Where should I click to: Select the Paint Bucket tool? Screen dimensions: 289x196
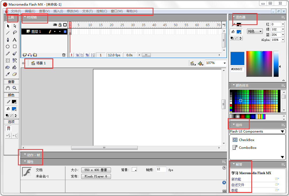tap(15, 67)
